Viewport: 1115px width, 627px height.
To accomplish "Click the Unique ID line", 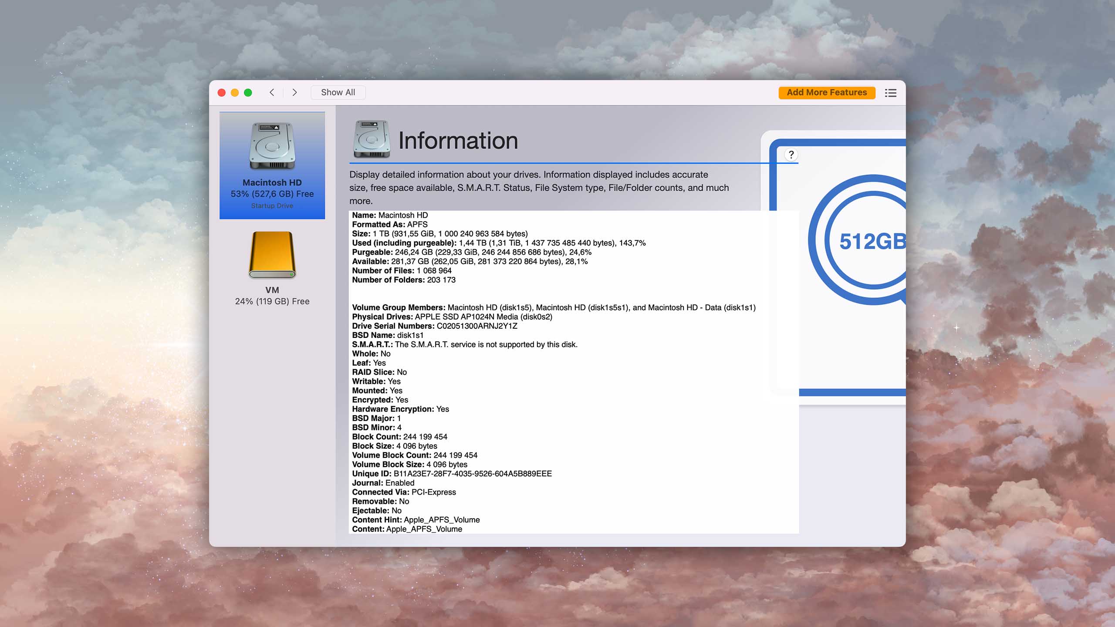I will click(452, 473).
